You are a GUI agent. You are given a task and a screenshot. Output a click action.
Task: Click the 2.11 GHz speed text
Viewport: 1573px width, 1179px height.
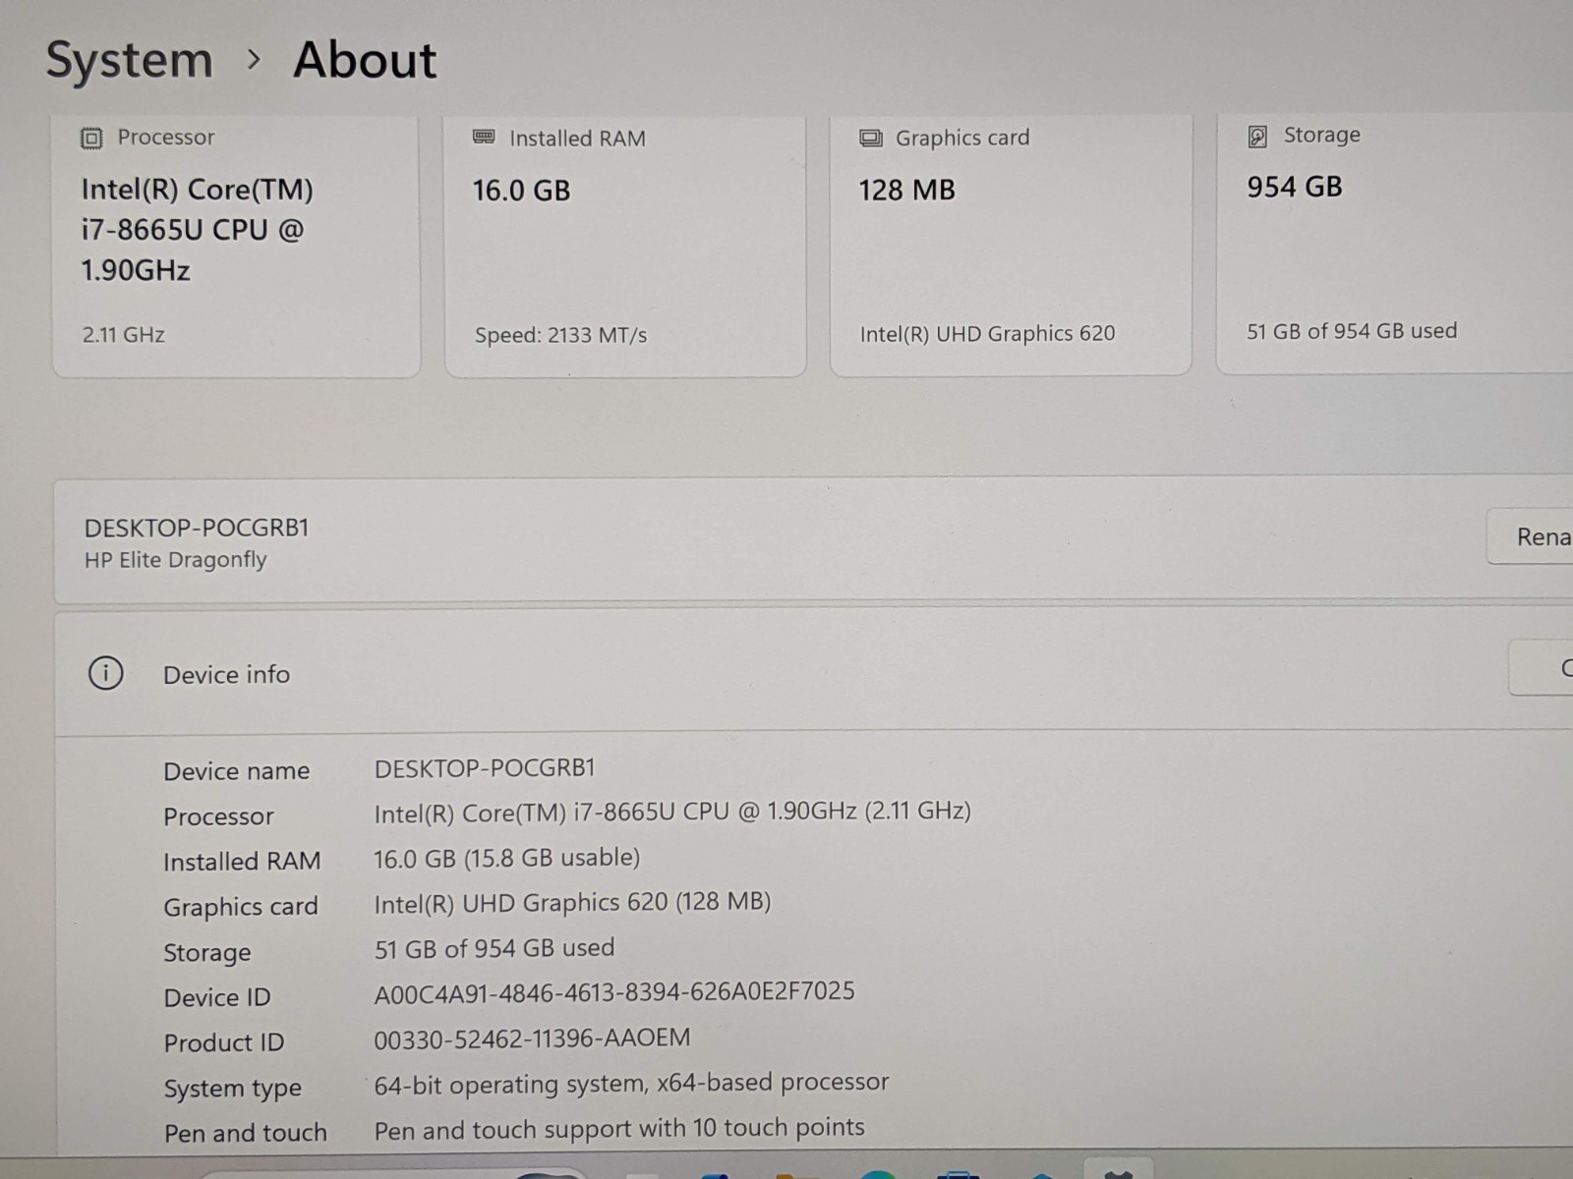pos(124,335)
